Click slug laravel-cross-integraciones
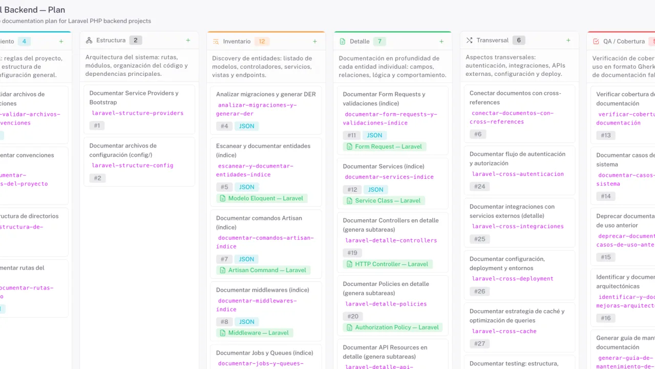 (x=518, y=227)
